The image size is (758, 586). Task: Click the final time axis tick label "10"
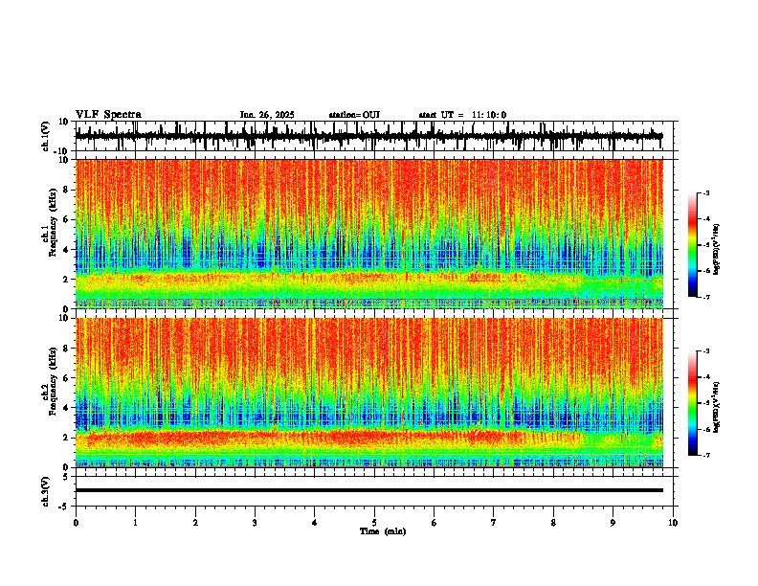coord(673,523)
